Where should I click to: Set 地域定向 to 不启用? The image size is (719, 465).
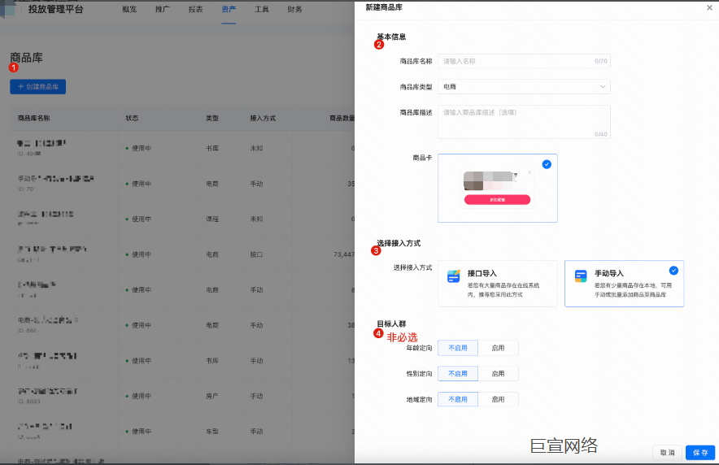[458, 399]
